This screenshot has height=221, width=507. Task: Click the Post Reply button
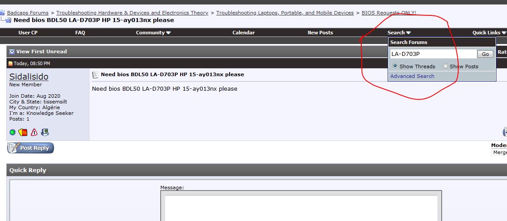(x=30, y=148)
